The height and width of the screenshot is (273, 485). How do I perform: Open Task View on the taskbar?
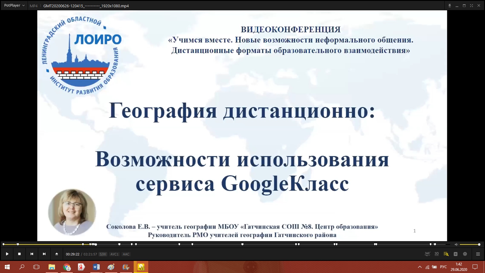pyautogui.click(x=36, y=267)
